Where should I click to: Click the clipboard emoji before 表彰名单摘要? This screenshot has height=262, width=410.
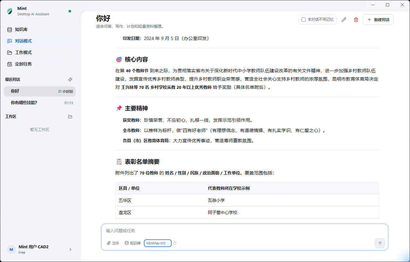pyautogui.click(x=119, y=162)
